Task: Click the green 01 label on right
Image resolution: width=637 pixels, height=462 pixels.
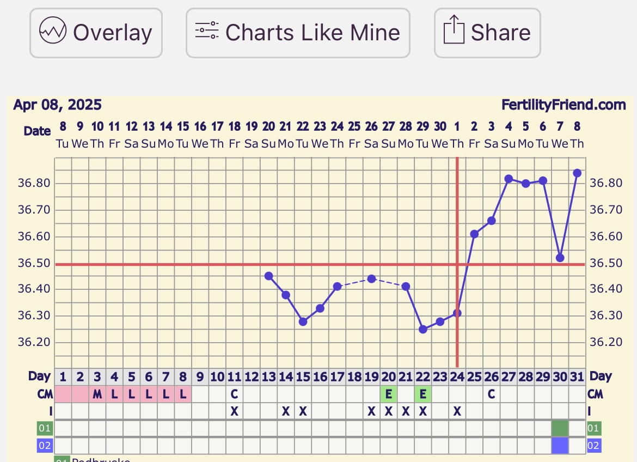Action: [x=594, y=428]
